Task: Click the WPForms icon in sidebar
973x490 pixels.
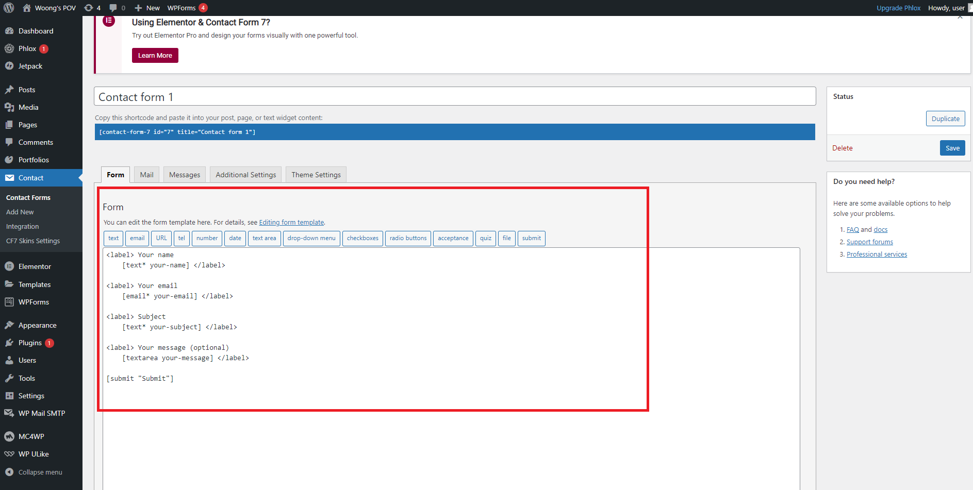Action: click(9, 302)
